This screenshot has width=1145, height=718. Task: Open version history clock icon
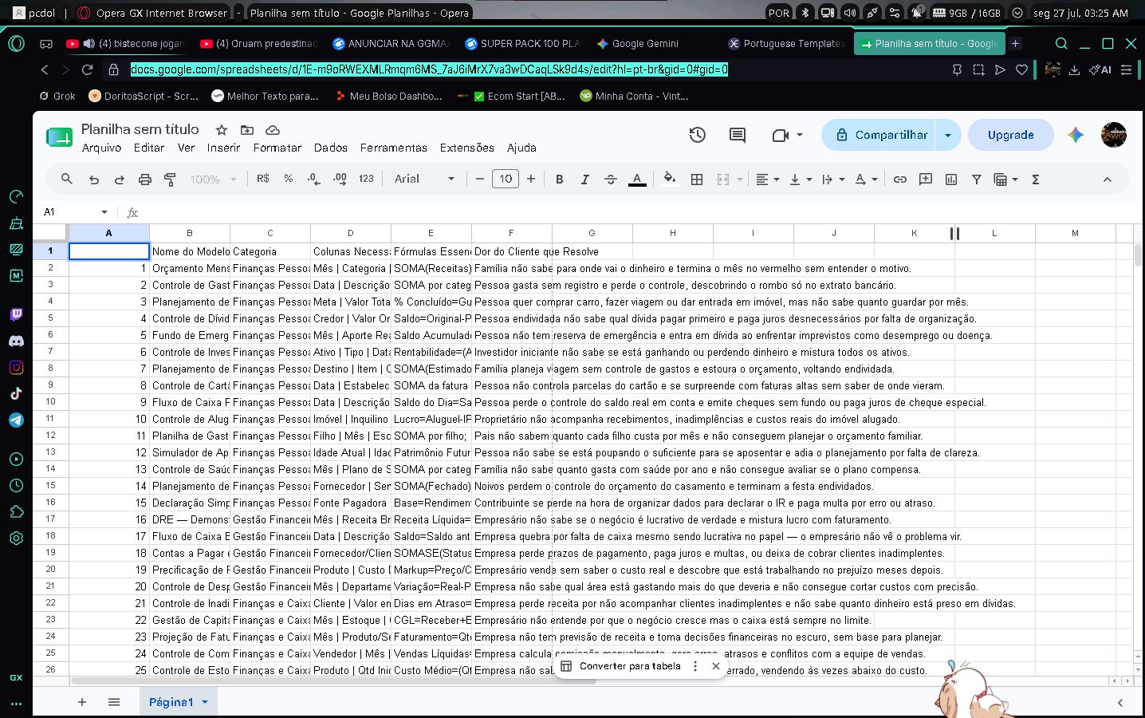(698, 135)
